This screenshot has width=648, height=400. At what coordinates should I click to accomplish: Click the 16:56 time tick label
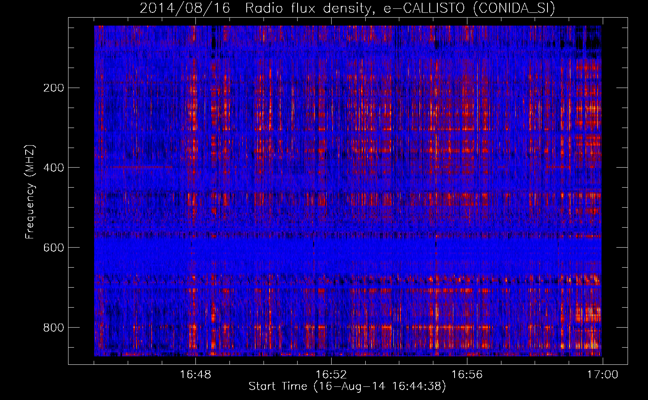coord(467,375)
